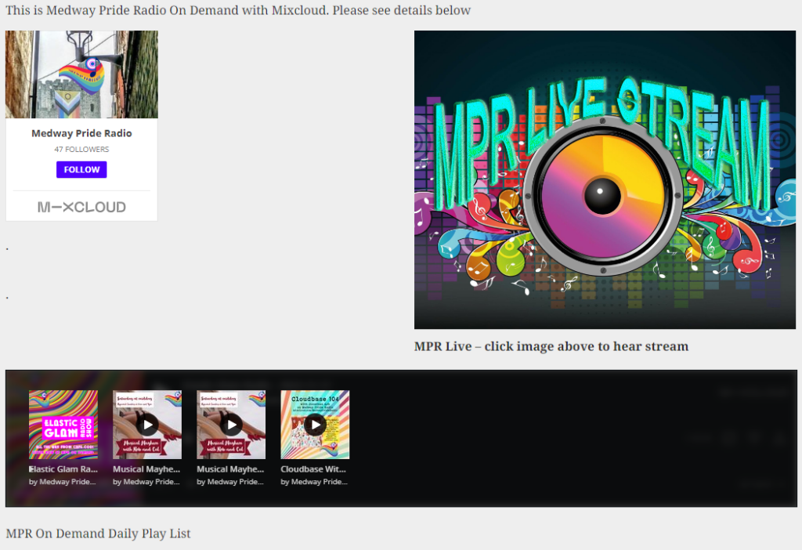The width and height of the screenshot is (802, 550).
Task: Open first Musical Mayhe... title link
Action: [146, 469]
